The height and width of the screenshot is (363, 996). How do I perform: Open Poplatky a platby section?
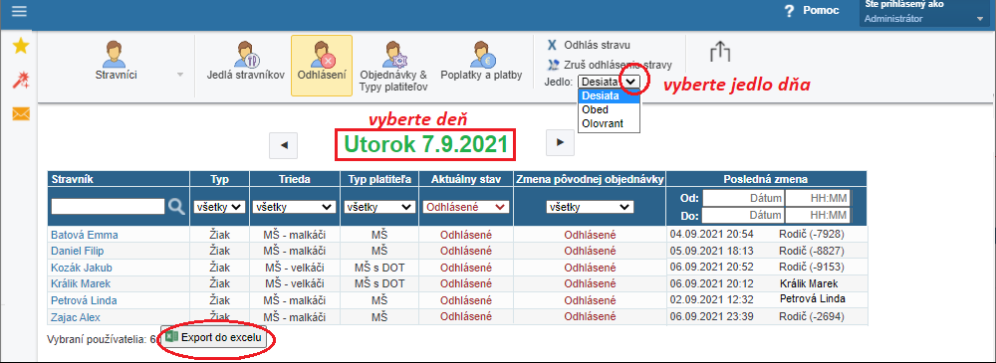[481, 63]
